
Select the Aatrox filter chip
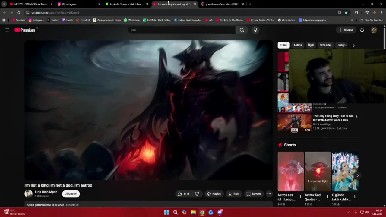coord(298,45)
